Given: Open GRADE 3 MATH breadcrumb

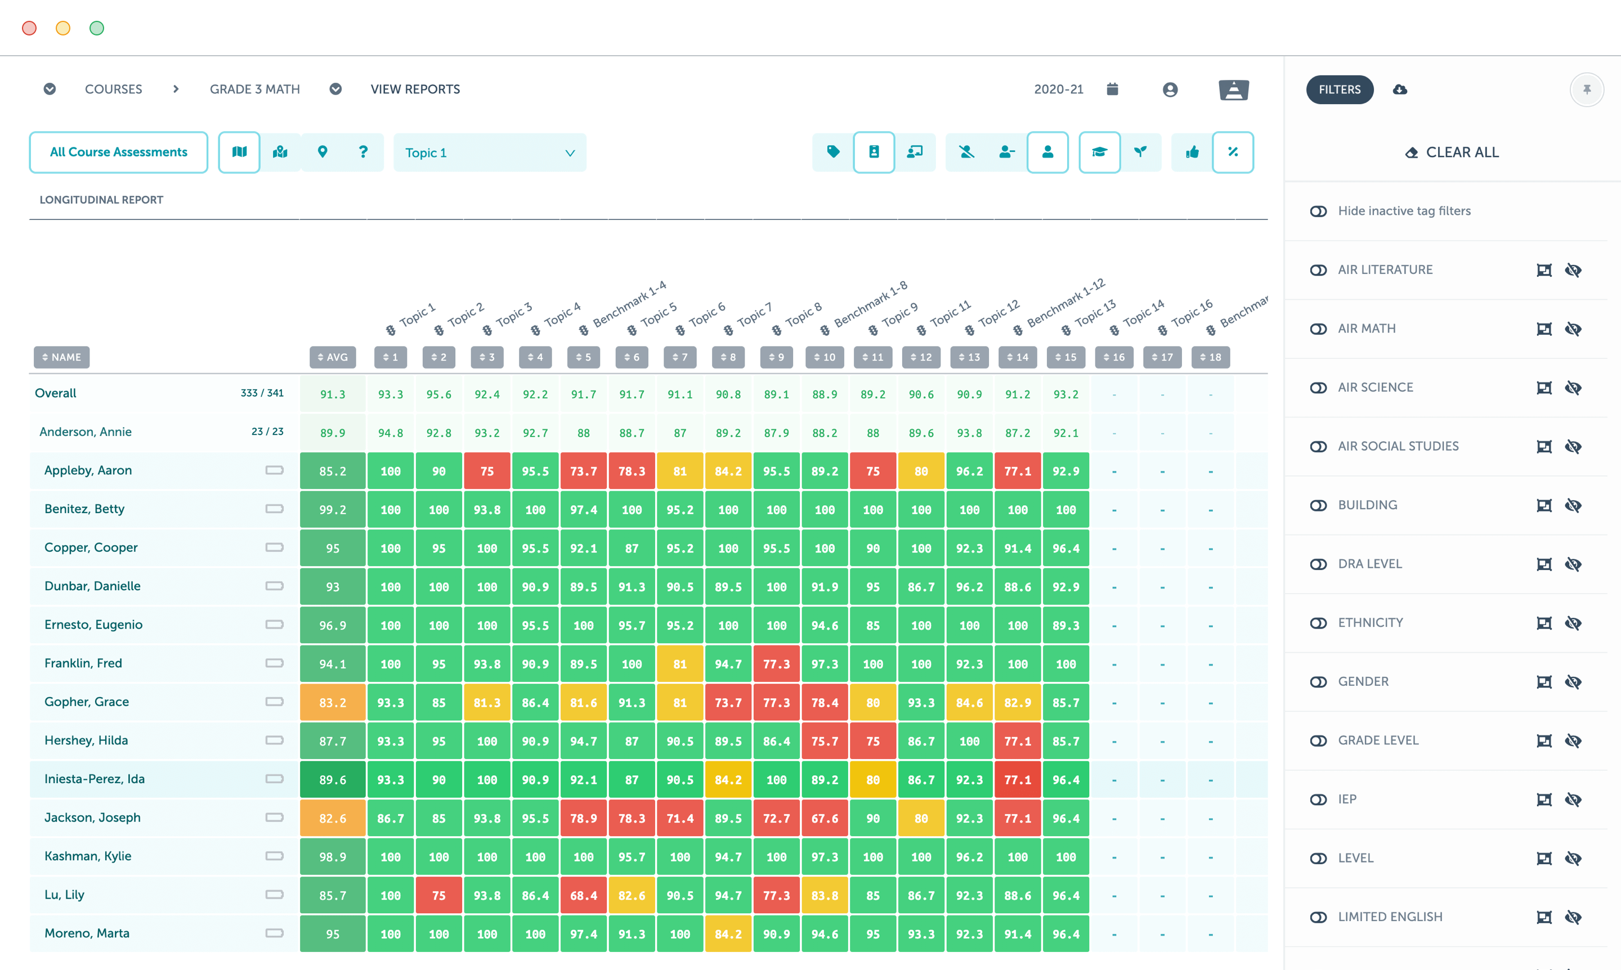Looking at the screenshot, I should pos(255,89).
